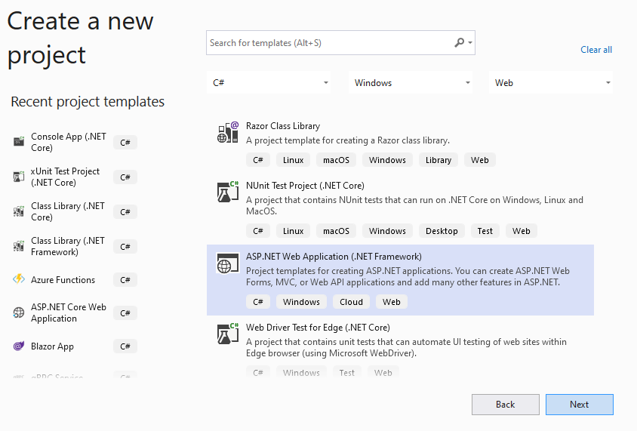Viewport: 637px width, 431px height.
Task: Choose recent Class Library (.NET Core) label
Action: tap(68, 211)
